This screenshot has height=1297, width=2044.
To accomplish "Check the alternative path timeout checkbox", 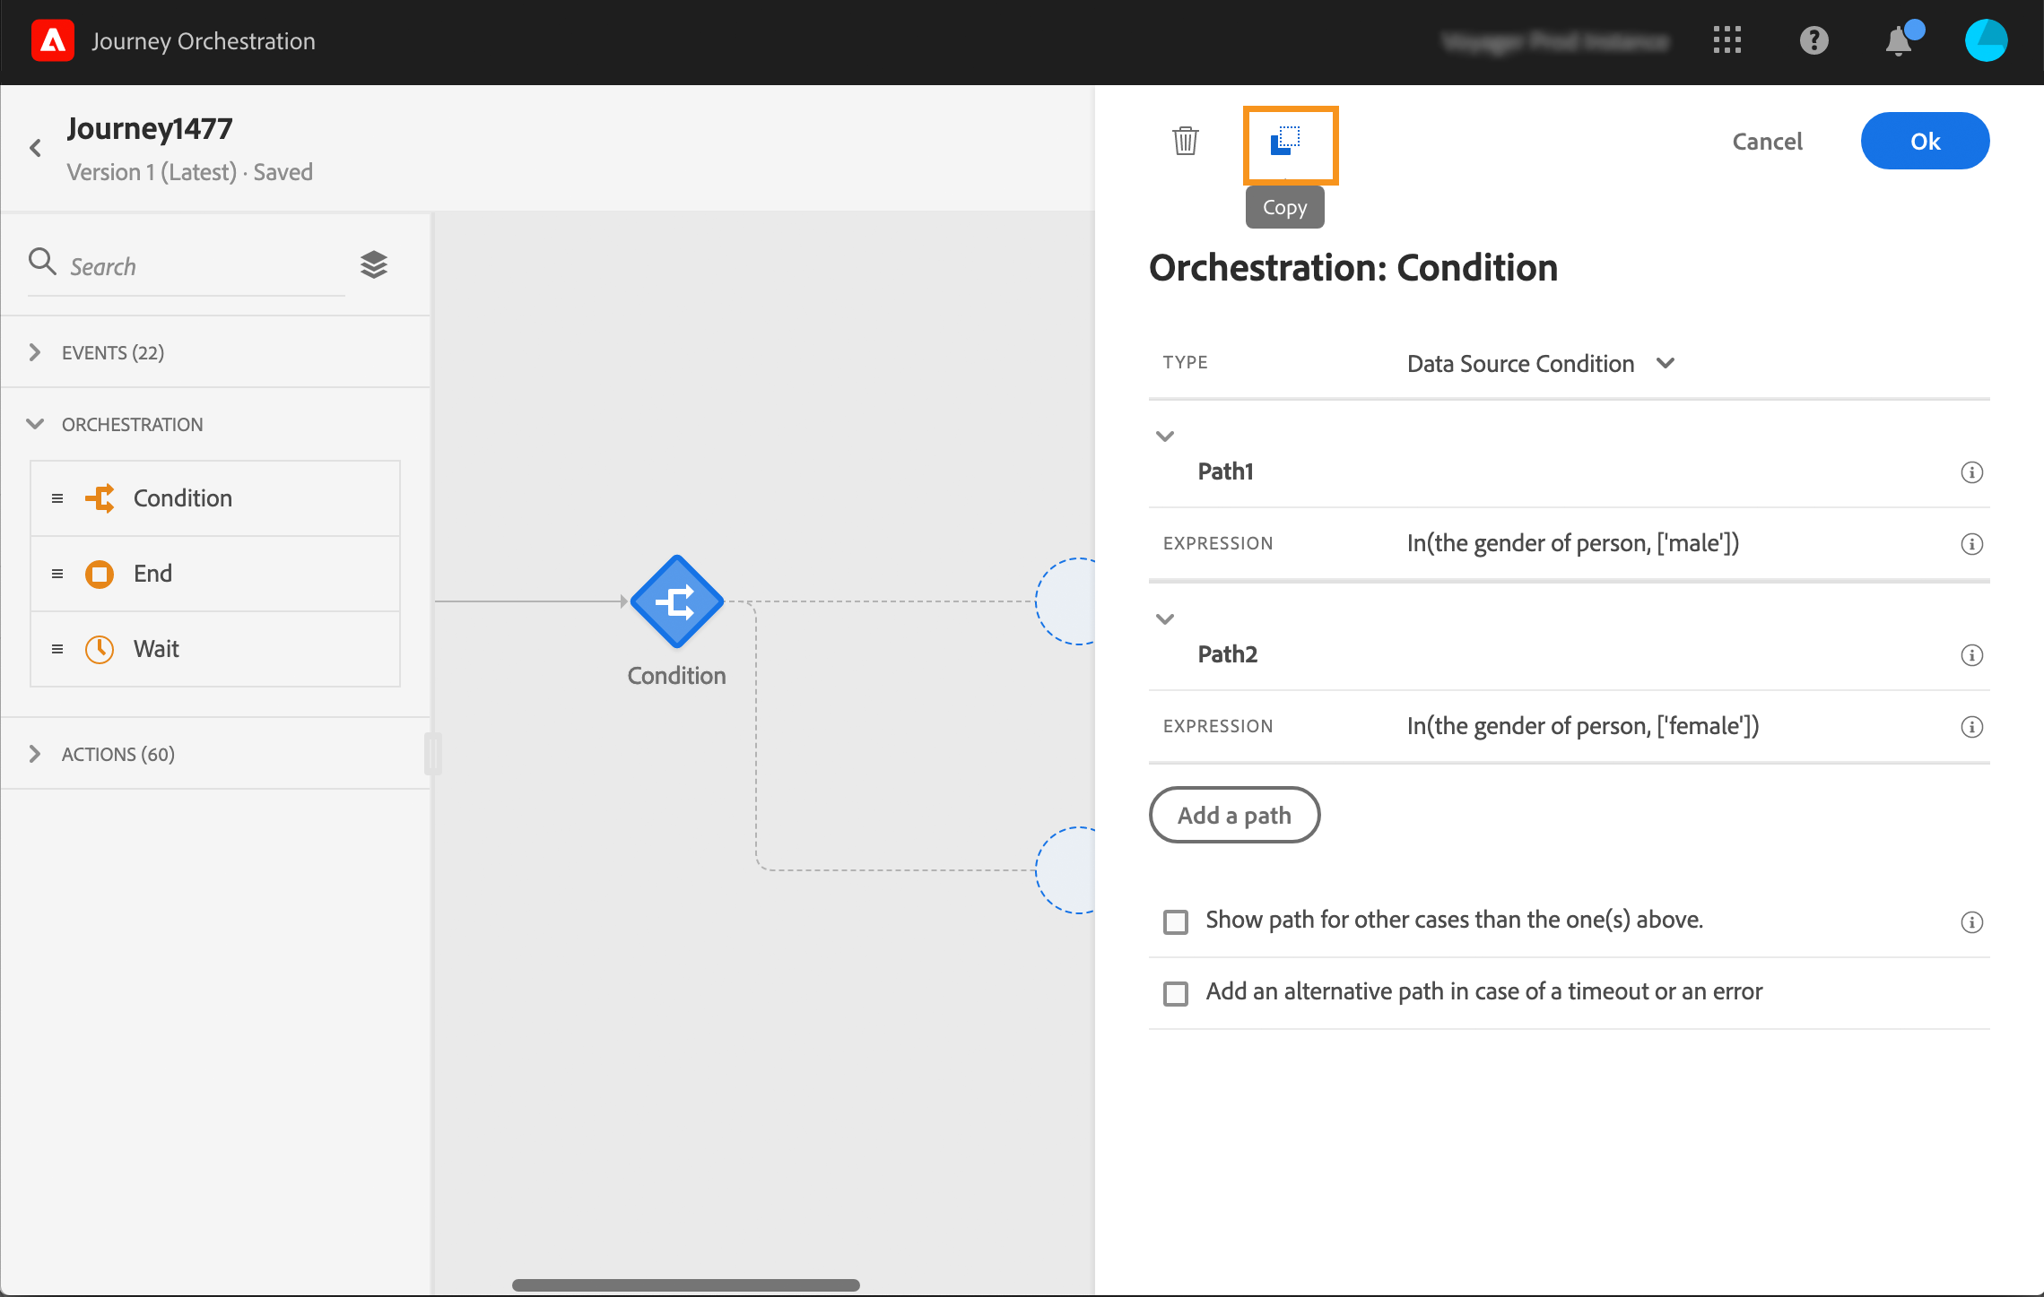I will coord(1175,993).
